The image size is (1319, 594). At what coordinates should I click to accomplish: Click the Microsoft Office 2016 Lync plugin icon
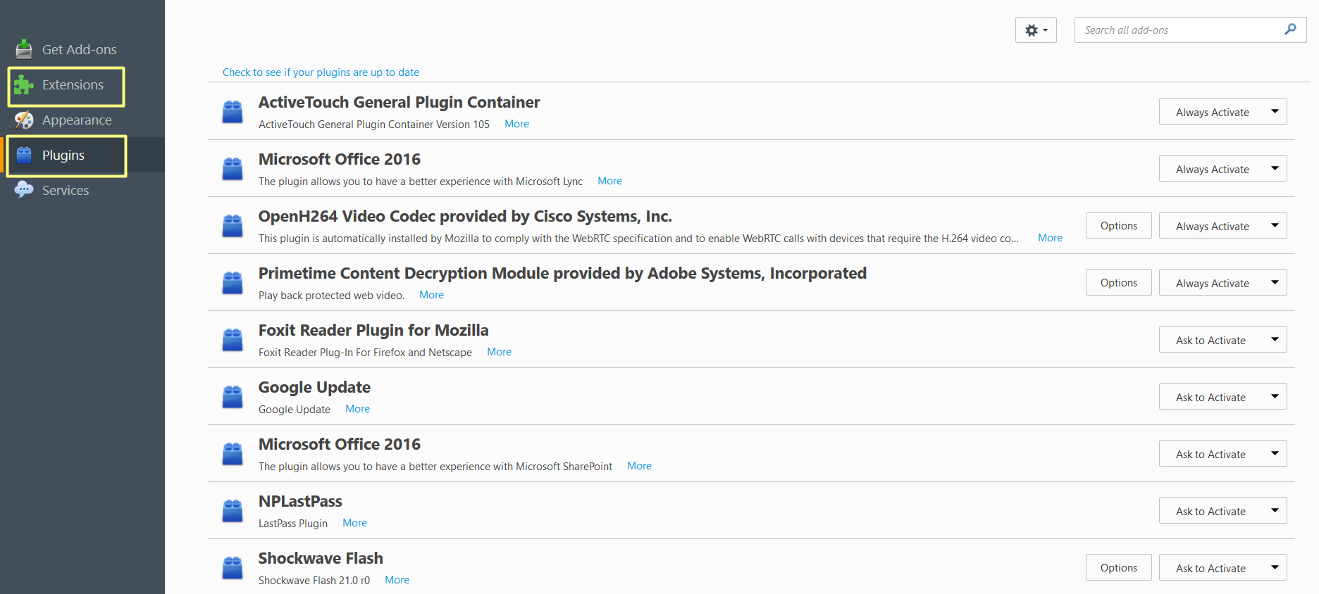click(x=233, y=169)
